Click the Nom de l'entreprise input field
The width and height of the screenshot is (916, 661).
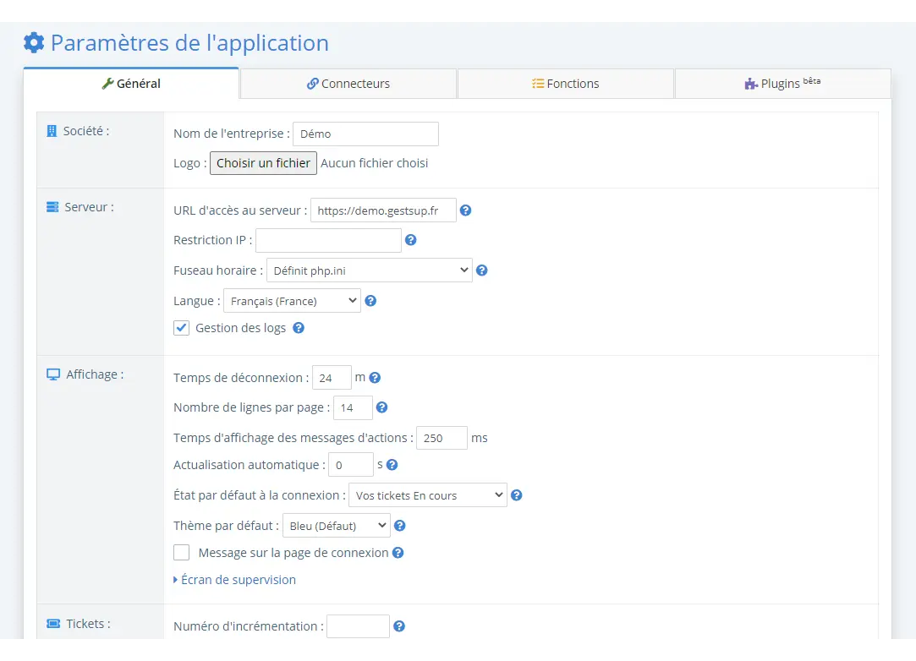[x=365, y=134]
